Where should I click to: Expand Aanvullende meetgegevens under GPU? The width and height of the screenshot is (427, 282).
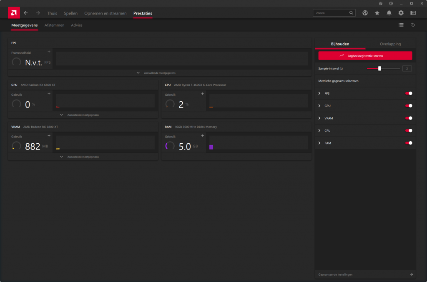click(x=83, y=115)
